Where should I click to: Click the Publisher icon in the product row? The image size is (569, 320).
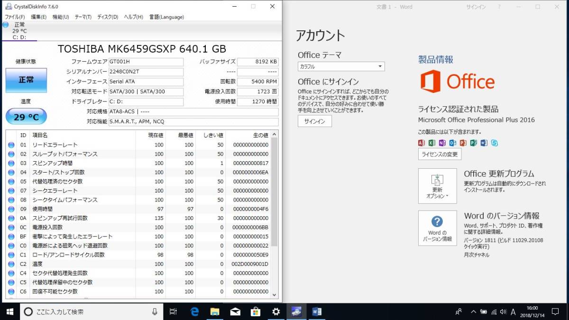coord(473,142)
